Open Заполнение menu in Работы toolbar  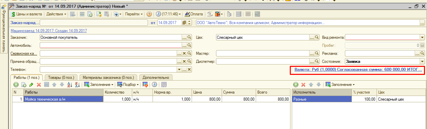(98, 85)
